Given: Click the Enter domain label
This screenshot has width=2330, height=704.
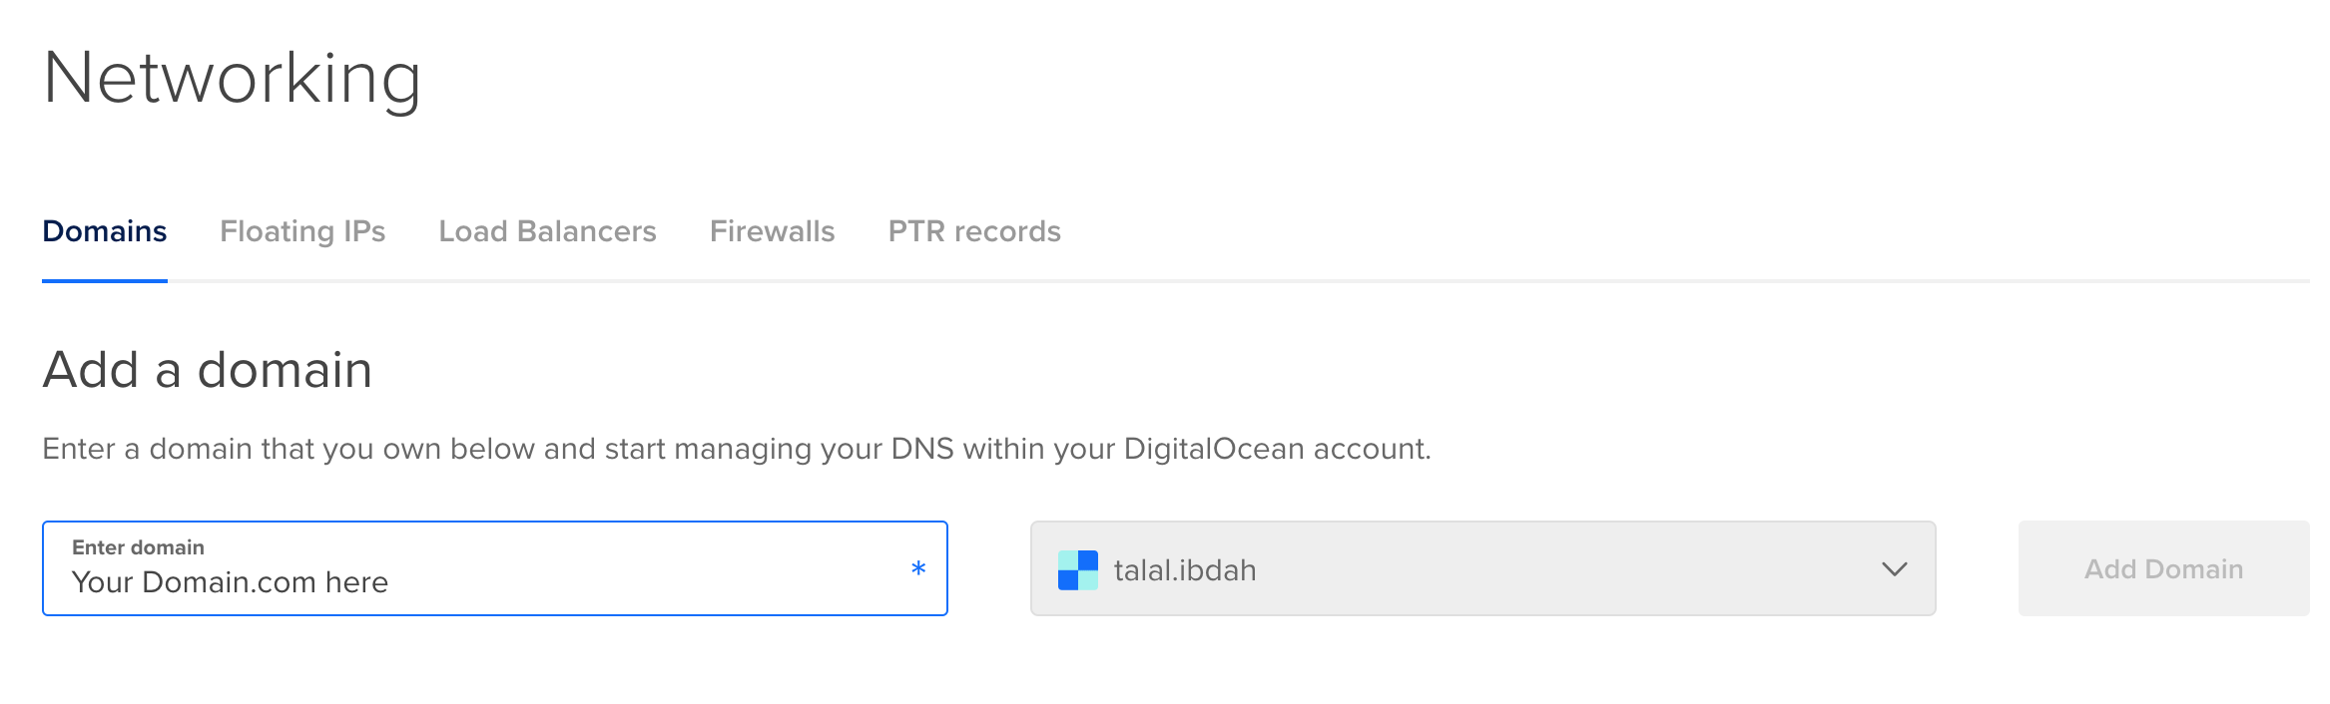Looking at the screenshot, I should click(x=138, y=546).
